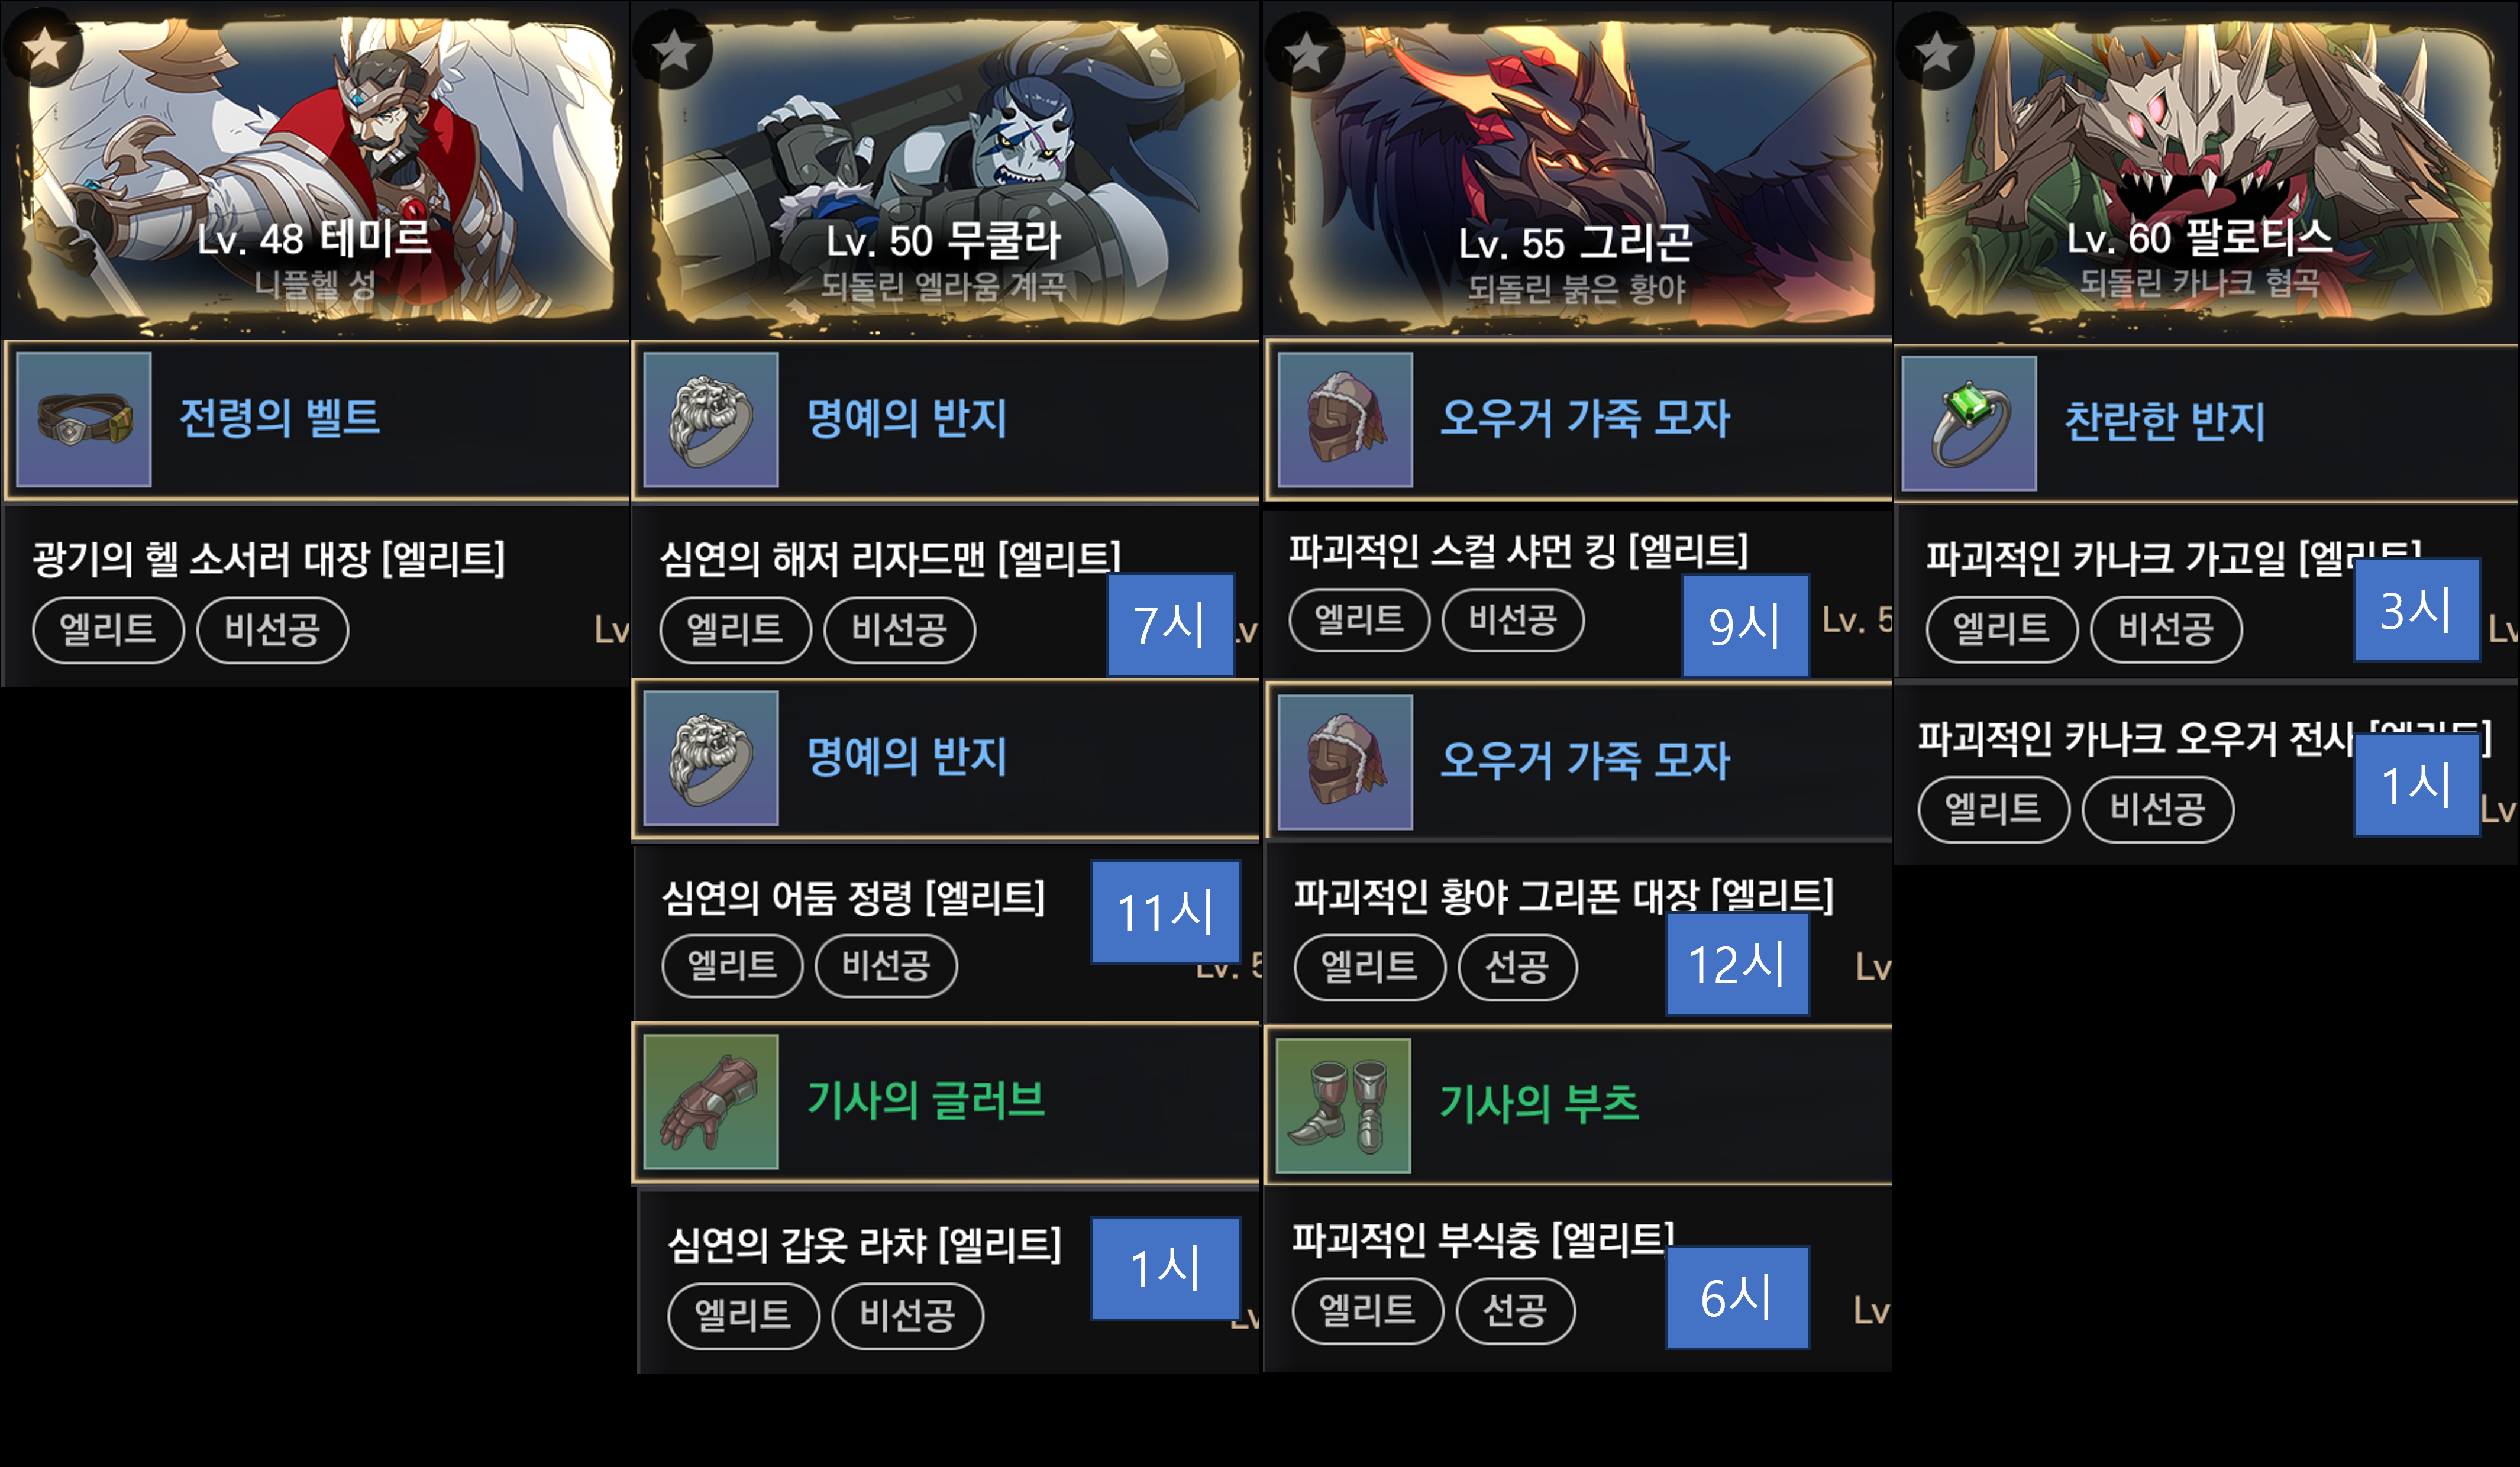
Task: Click 엘리트 tag under 심연의 갑옷 라챠
Action: tap(743, 1315)
